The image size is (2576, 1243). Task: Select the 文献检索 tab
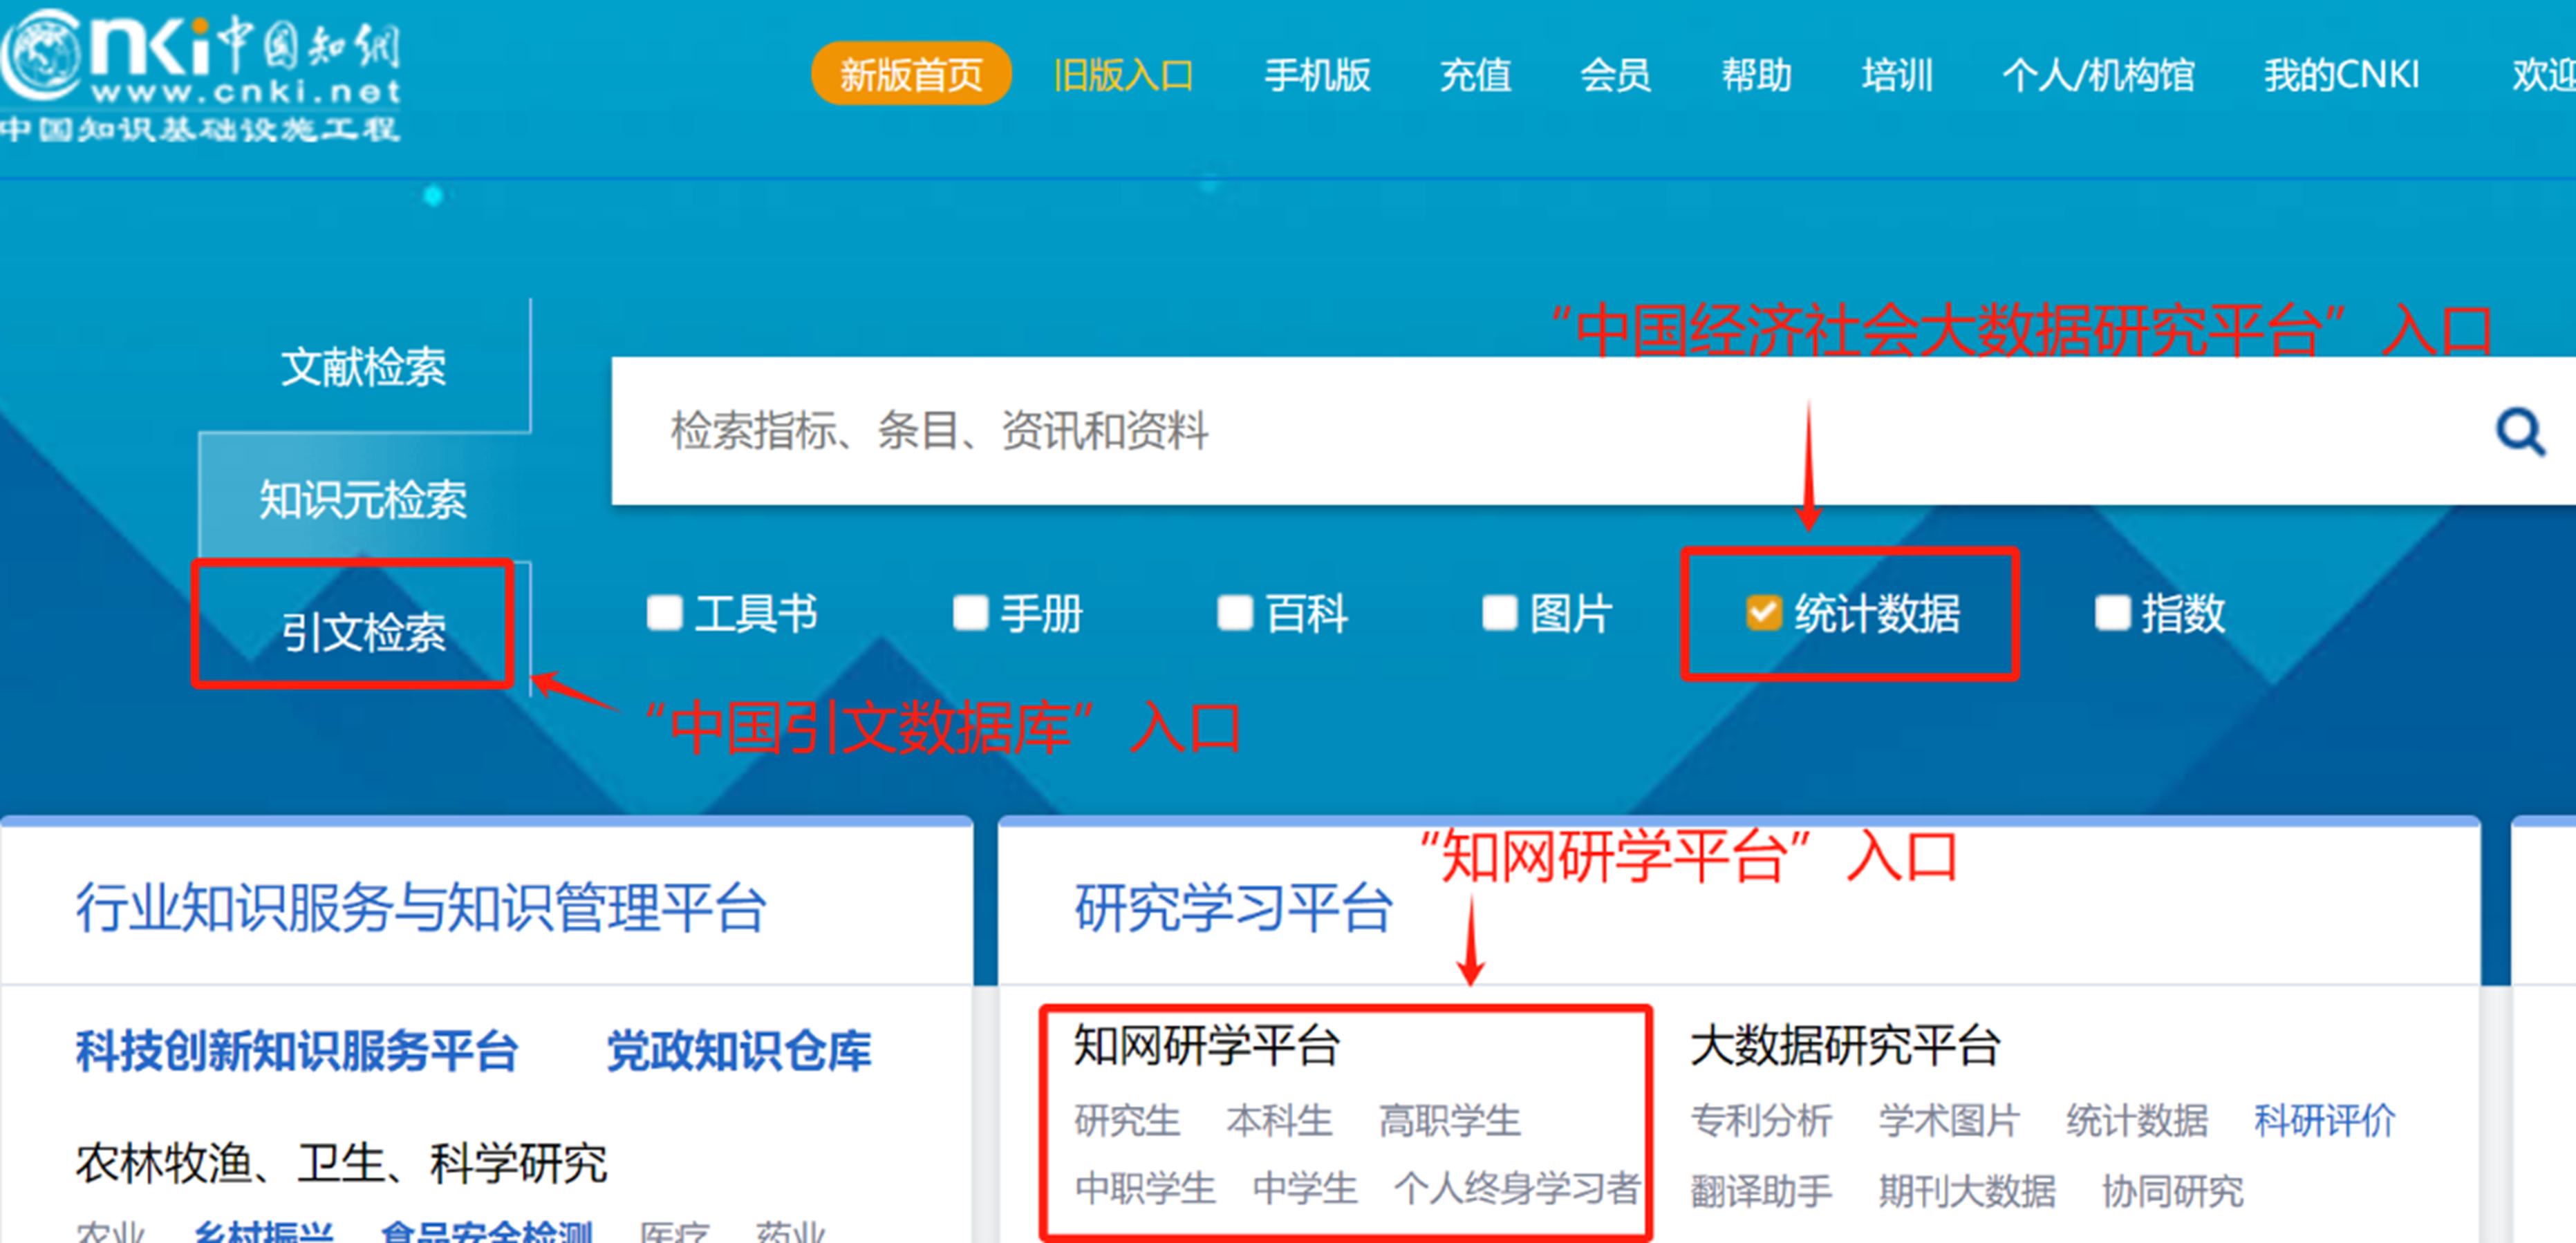point(363,367)
